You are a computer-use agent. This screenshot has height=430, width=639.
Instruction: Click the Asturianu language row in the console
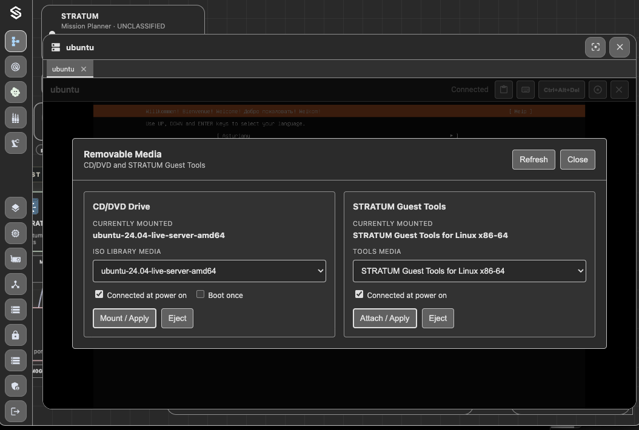[x=338, y=136]
